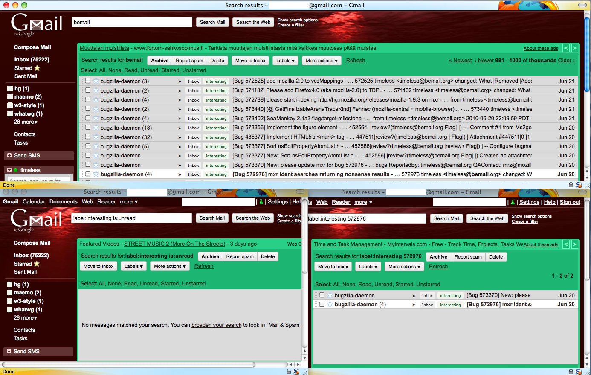Click NoScript S icon in label:interesting 572976 window
The height and width of the screenshot is (375, 591).
579,372
